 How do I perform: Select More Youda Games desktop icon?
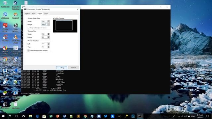coord(5,84)
